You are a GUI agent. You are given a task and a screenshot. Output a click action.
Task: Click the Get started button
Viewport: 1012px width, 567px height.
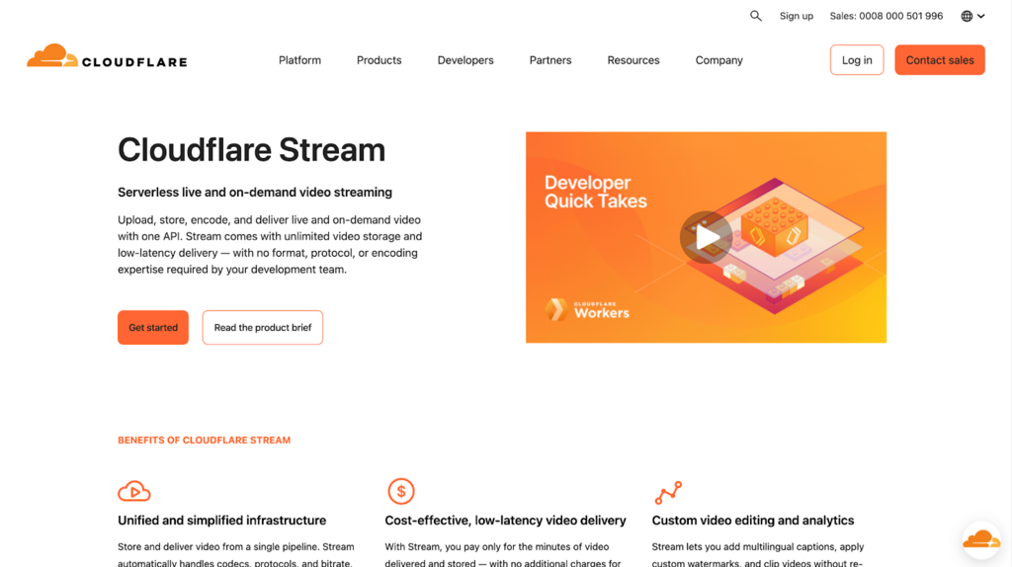[153, 328]
